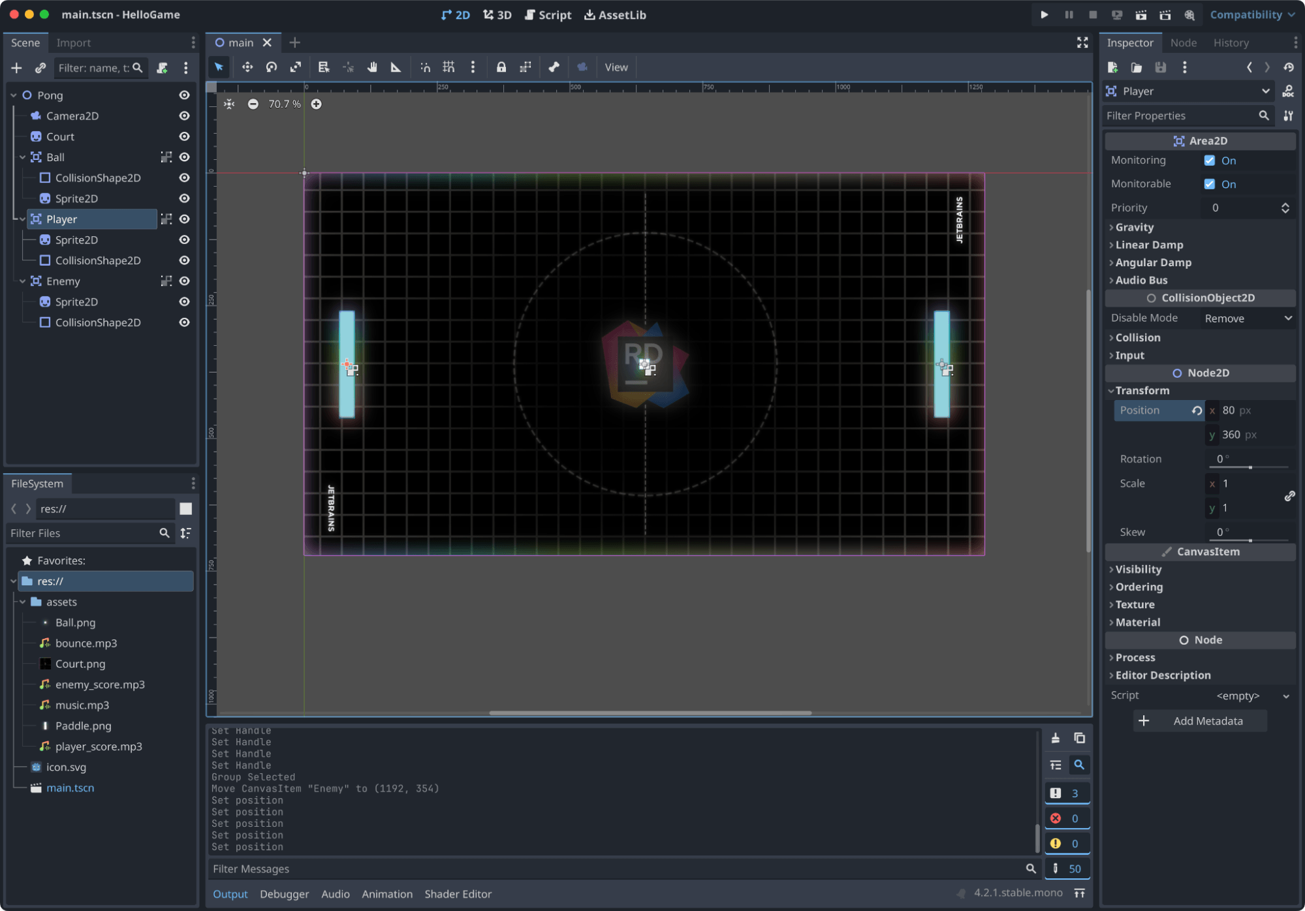Switch to the Script workspace
The height and width of the screenshot is (911, 1305).
(548, 14)
